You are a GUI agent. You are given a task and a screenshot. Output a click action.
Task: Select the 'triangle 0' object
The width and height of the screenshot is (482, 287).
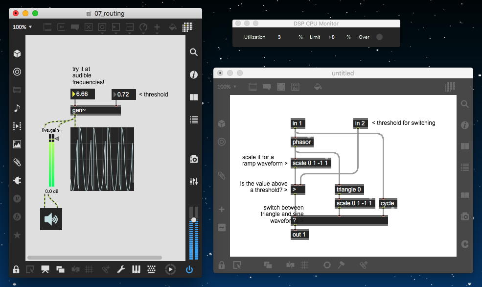click(x=349, y=190)
